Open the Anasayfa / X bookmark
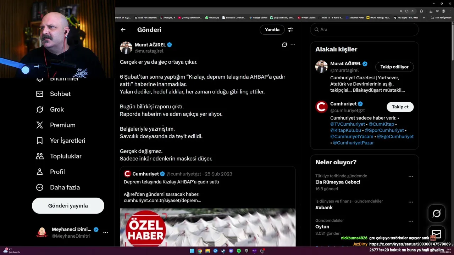Screen dimensions: 454x255 point(167,18)
